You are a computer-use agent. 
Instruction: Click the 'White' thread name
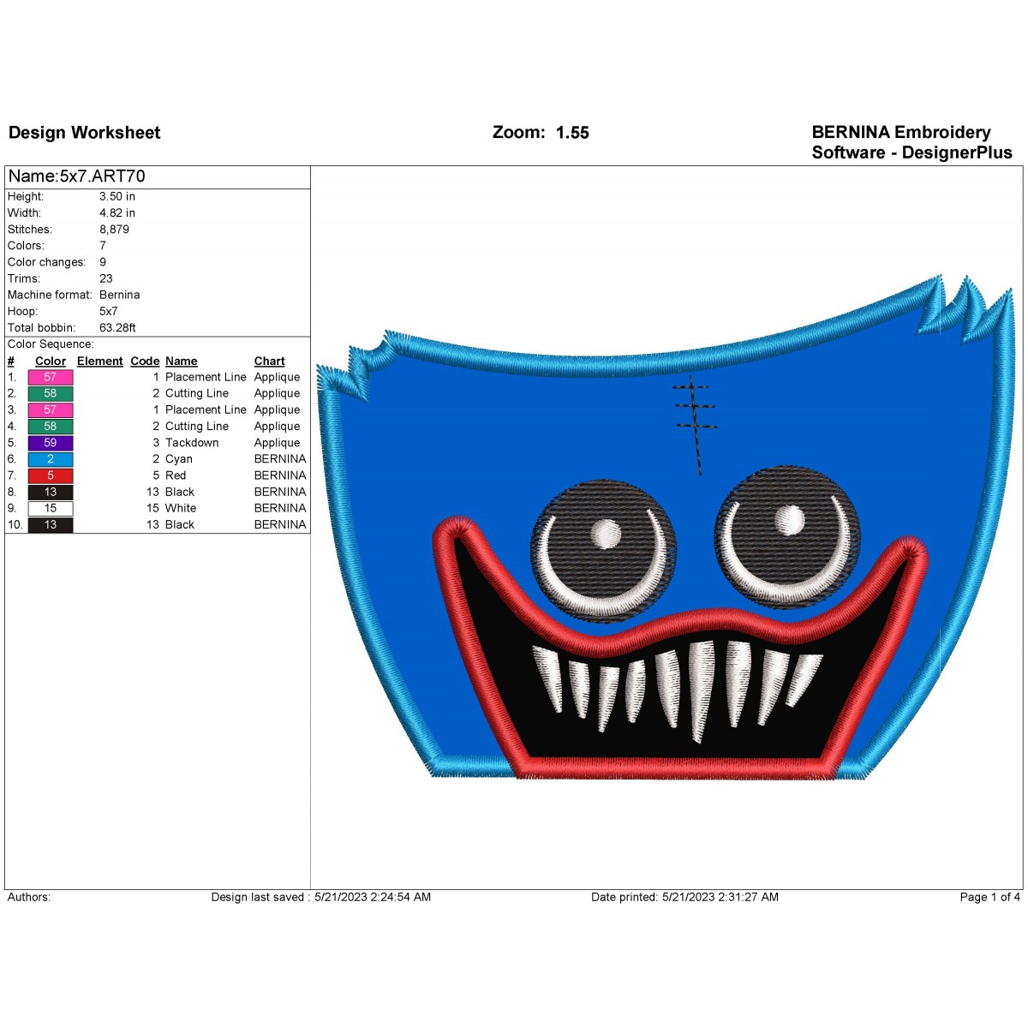pyautogui.click(x=181, y=508)
